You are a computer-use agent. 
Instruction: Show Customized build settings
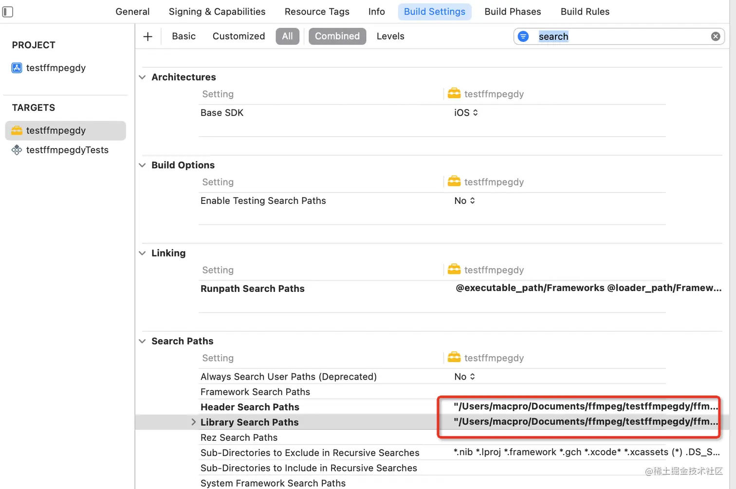pyautogui.click(x=239, y=36)
